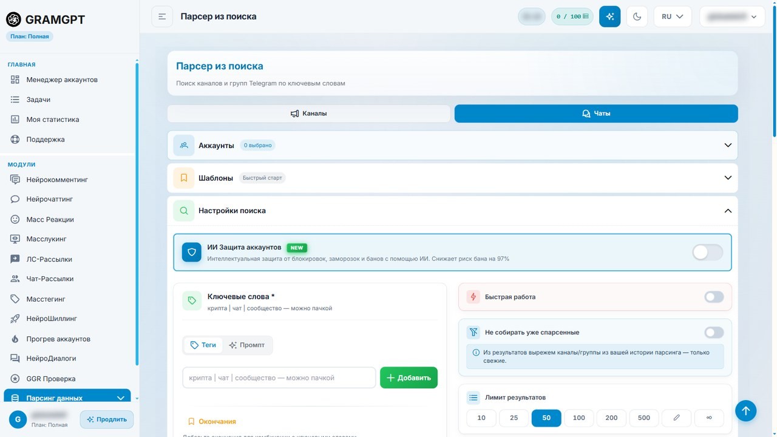Click the Чат-Рассылки people icon
This screenshot has width=777, height=437.
coord(15,279)
